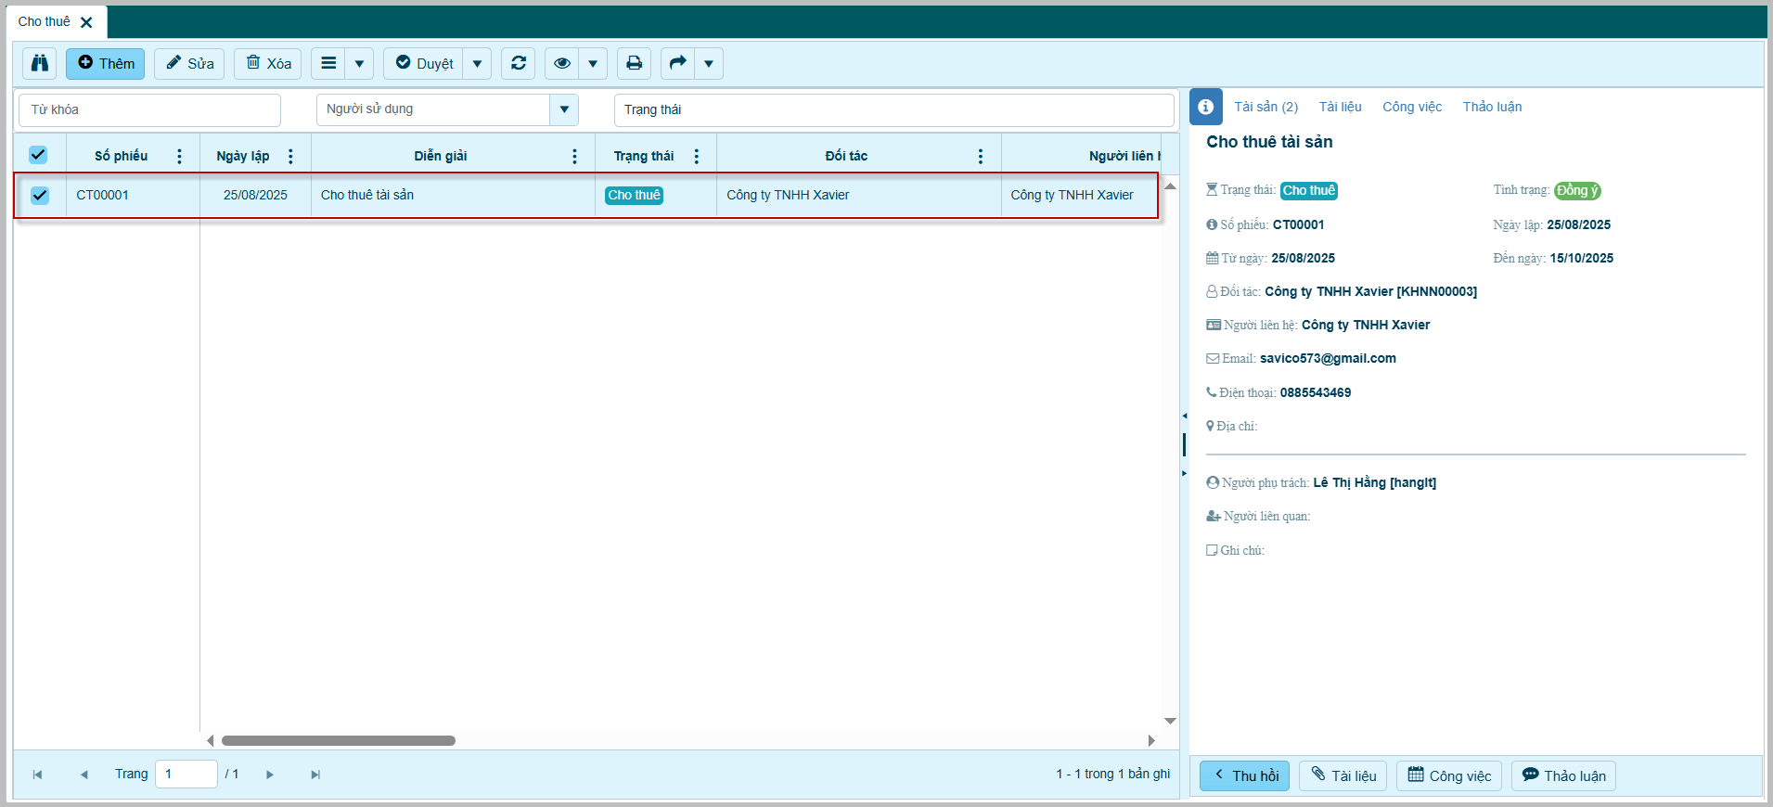Click the binoculars search icon
This screenshot has width=1773, height=807.
click(40, 63)
